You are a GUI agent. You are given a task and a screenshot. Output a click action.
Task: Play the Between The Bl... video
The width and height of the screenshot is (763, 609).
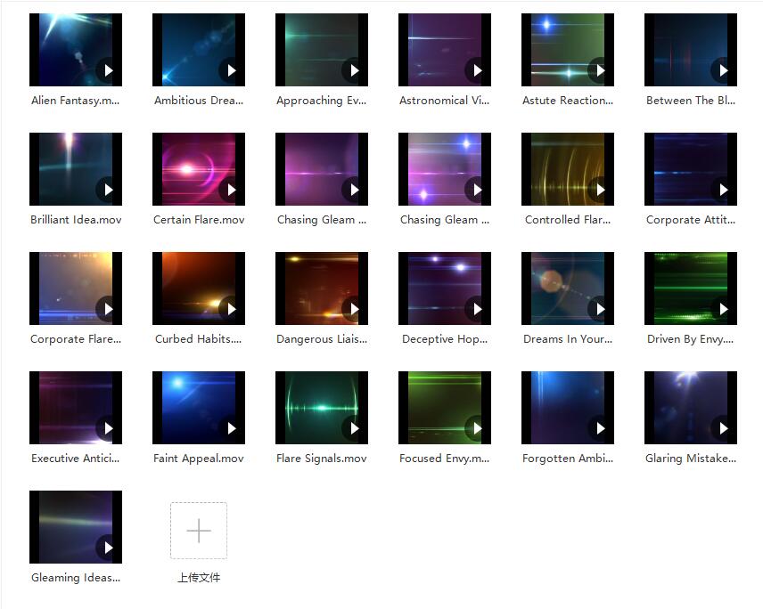(x=723, y=70)
